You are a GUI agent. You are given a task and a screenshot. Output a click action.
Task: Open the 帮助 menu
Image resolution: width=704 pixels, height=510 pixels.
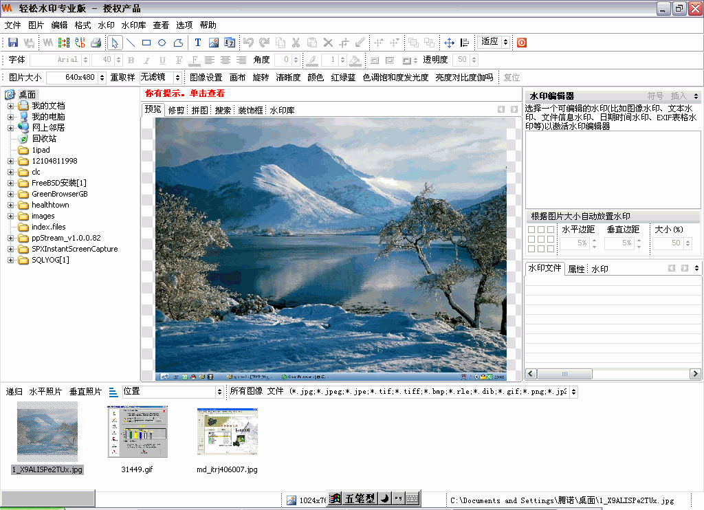[208, 25]
